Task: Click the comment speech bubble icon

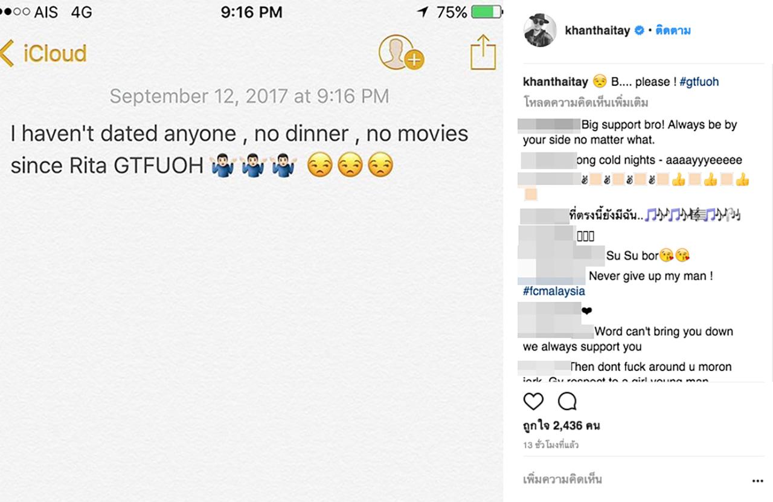Action: pyautogui.click(x=567, y=401)
